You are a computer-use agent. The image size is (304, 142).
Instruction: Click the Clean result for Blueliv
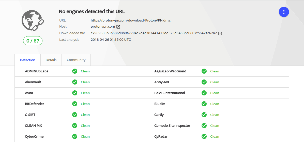coord(215,104)
